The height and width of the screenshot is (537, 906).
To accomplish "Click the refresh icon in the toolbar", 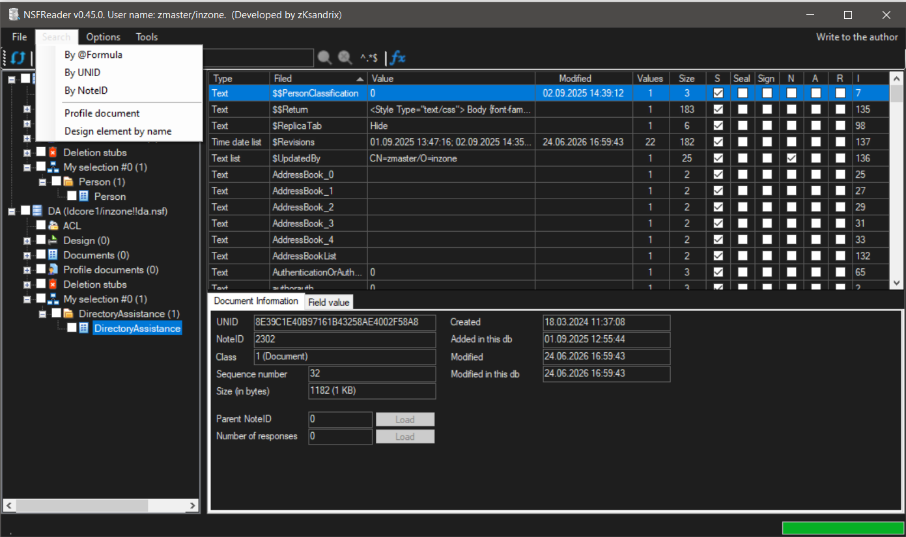I will coord(18,58).
